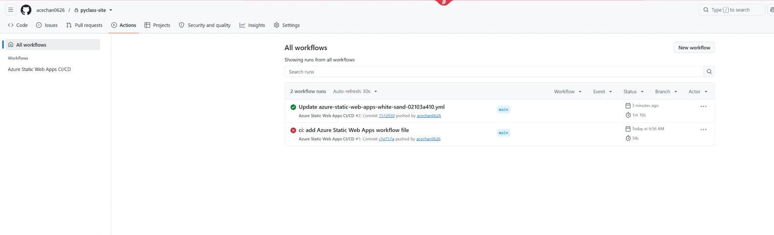Open the ci: add Azure Static Web Apps run
The height and width of the screenshot is (235, 774).
click(x=354, y=130)
